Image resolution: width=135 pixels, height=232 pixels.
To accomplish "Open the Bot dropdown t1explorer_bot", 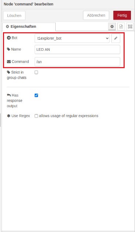I will tap(72, 38).
